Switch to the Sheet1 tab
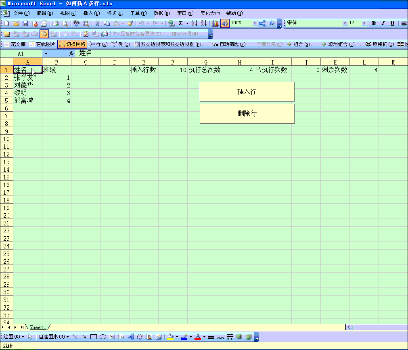The height and width of the screenshot is (350, 408). pos(38,327)
